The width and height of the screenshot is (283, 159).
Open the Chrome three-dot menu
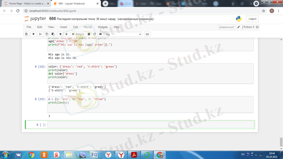pos(279,11)
